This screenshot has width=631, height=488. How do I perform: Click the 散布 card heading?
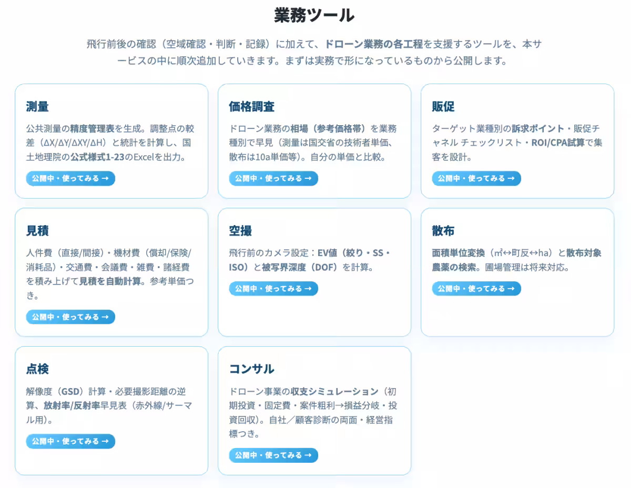coord(443,231)
